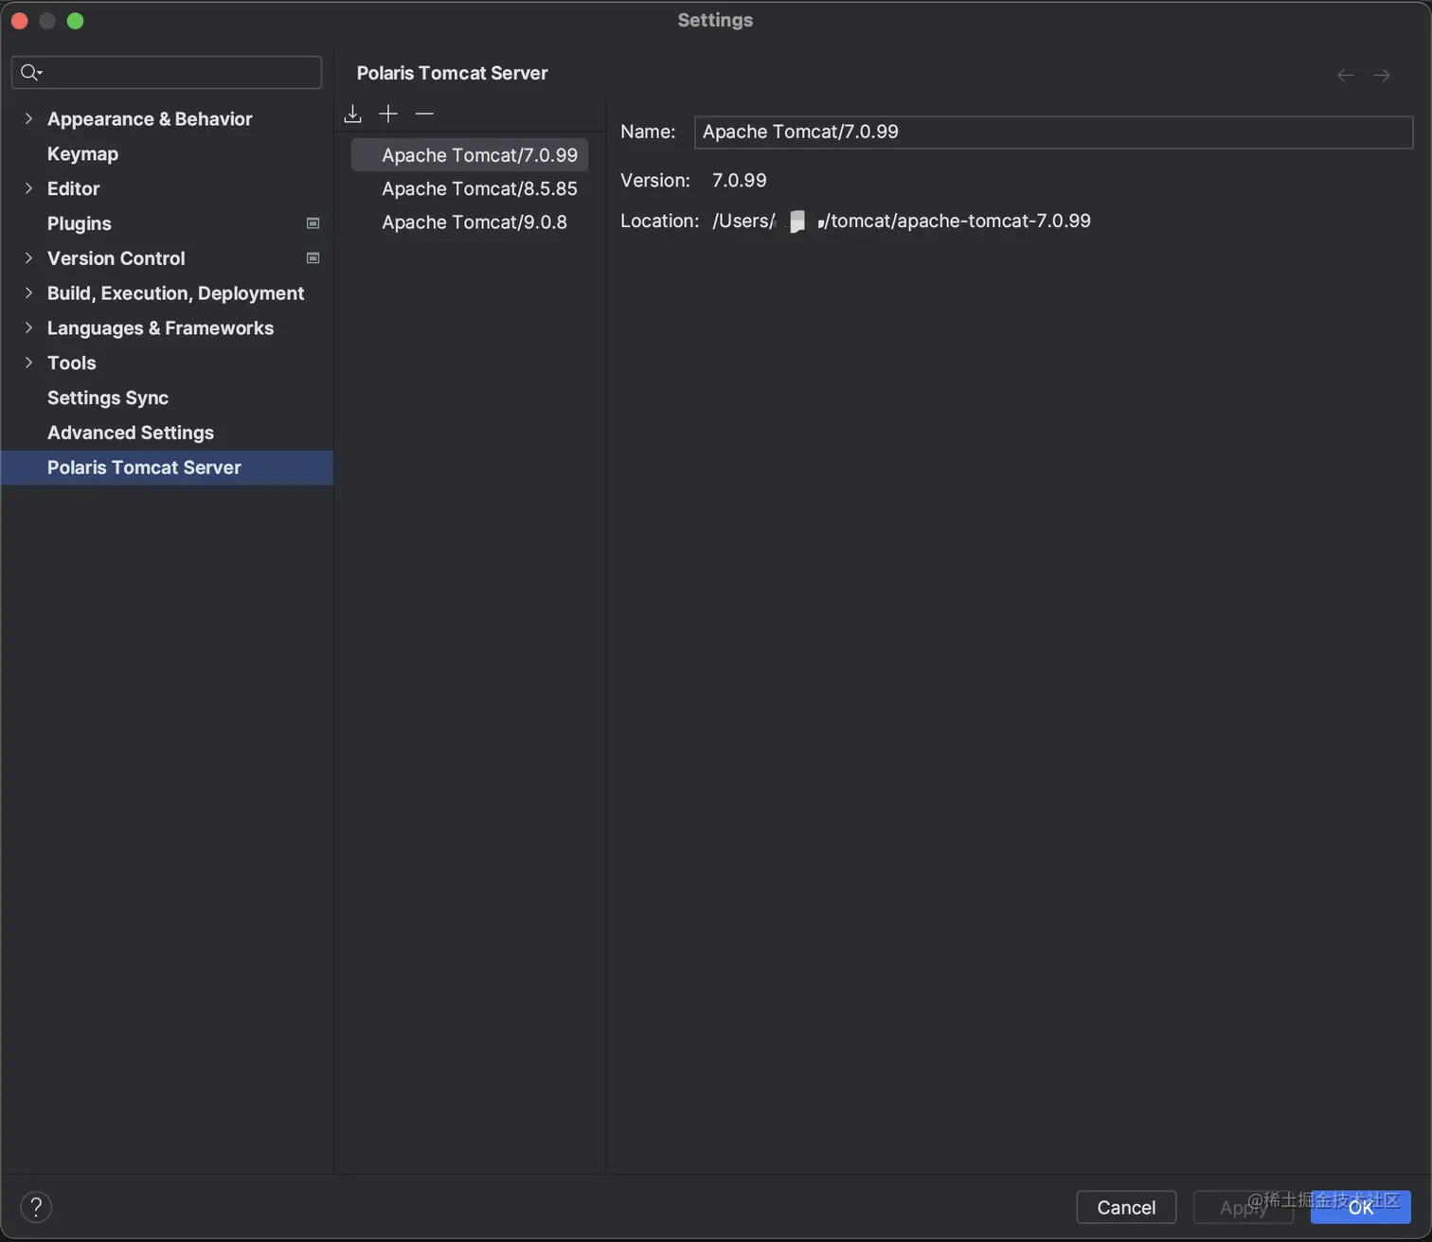Expand Appearance & Behavior section

(x=28, y=118)
